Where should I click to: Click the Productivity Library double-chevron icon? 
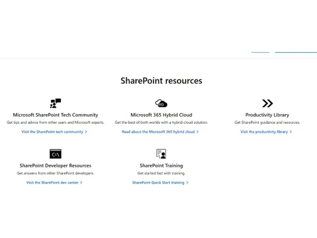pyautogui.click(x=268, y=103)
